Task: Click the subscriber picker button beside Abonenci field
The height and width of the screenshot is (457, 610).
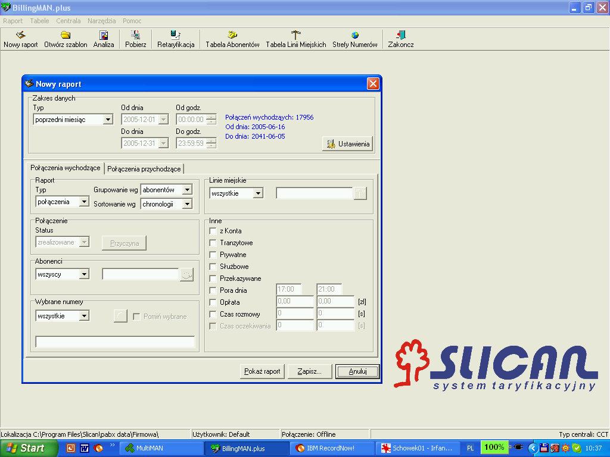Action: point(186,275)
